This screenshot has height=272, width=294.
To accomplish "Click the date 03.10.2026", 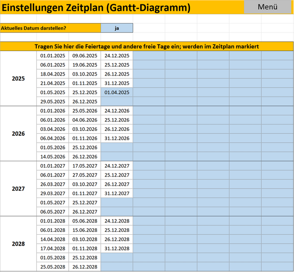I will (x=85, y=129).
